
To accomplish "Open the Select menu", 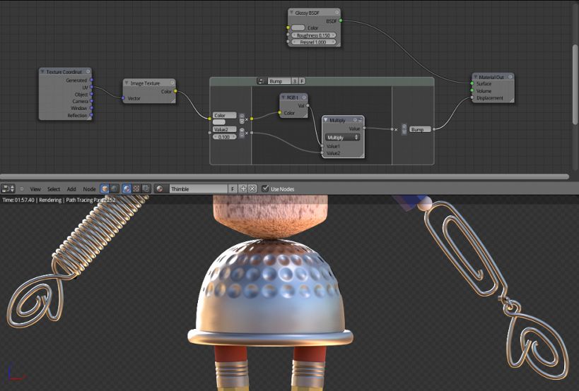I will coord(54,189).
